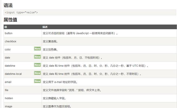Click the 语法 heading
177x108 pixels.
point(8,5)
